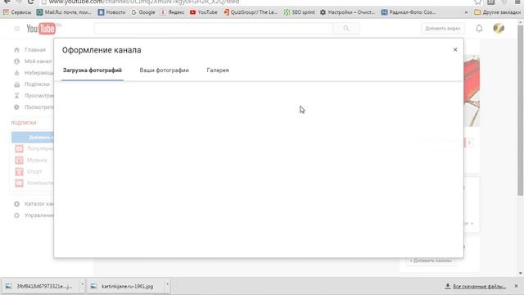The height and width of the screenshot is (295, 524).
Task: Click the Набирающие trending flame icon
Action: click(16, 73)
